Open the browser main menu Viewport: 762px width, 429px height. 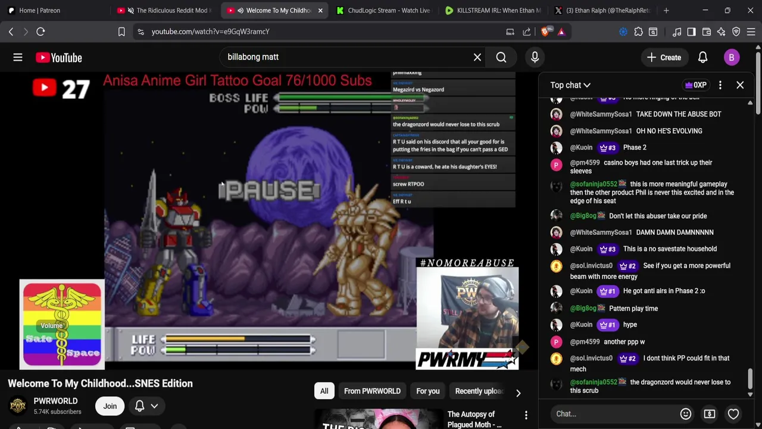coord(751,32)
